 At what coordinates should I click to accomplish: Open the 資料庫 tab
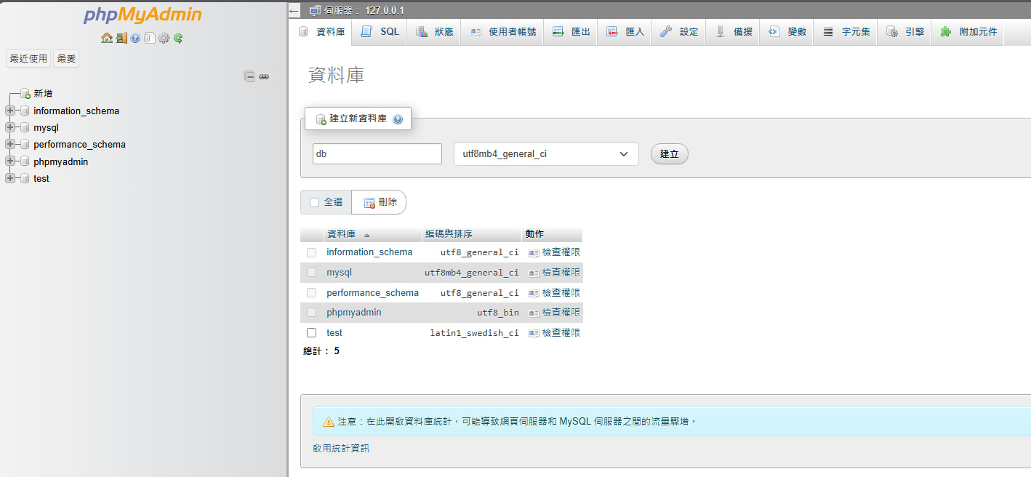pyautogui.click(x=321, y=32)
